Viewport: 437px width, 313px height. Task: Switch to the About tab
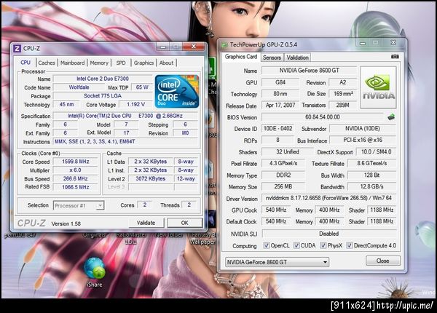[166, 63]
